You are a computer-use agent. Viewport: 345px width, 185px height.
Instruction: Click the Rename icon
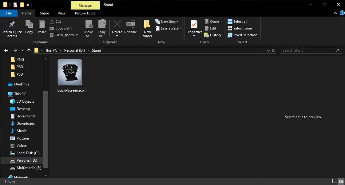(130, 28)
